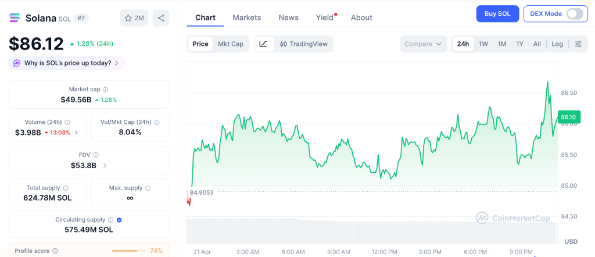Open the Compare dropdown

tap(424, 44)
